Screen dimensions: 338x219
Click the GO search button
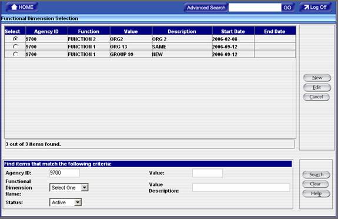coord(287,8)
